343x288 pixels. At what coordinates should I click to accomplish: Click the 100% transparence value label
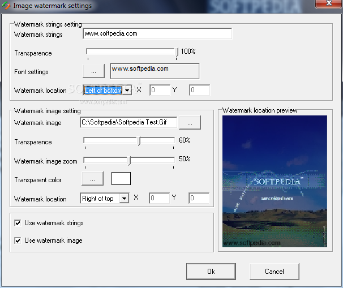[188, 51]
